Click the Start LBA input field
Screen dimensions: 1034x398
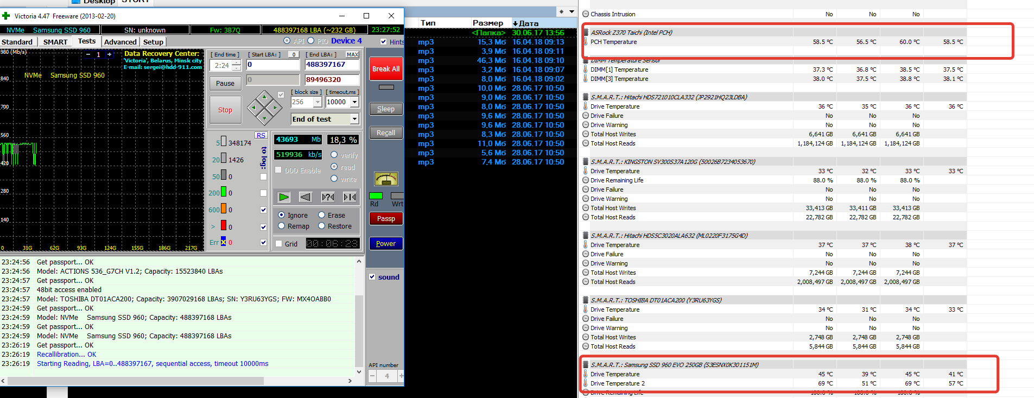(x=273, y=65)
